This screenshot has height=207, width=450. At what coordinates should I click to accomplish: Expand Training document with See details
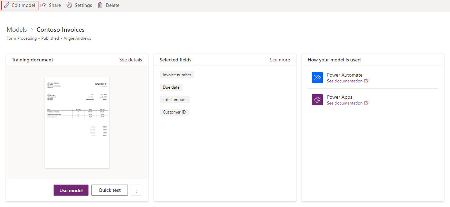click(130, 59)
